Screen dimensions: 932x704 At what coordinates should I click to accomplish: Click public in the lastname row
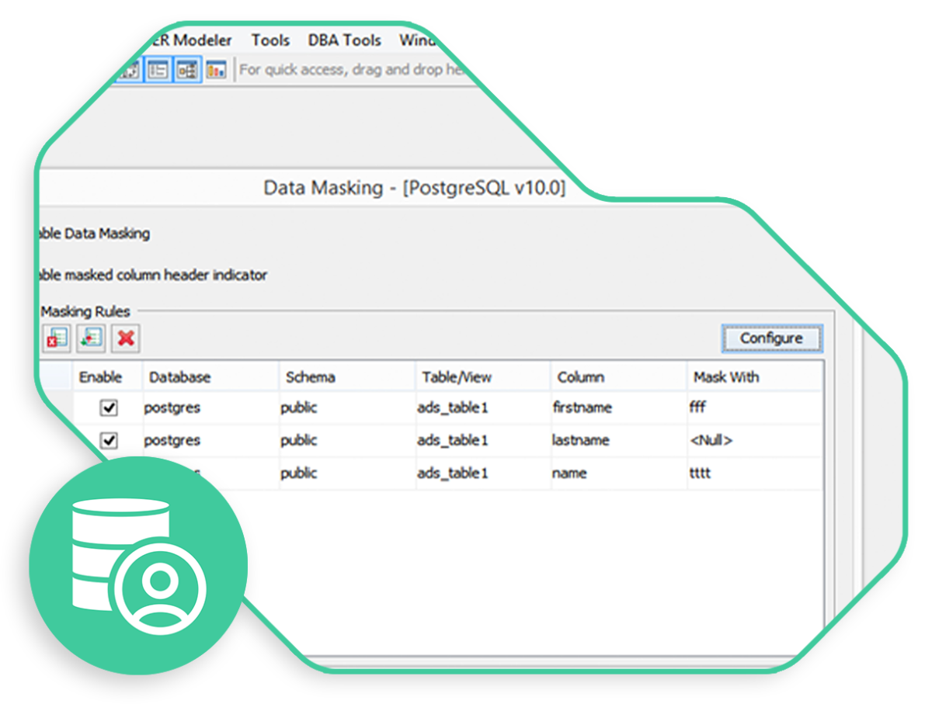299,440
